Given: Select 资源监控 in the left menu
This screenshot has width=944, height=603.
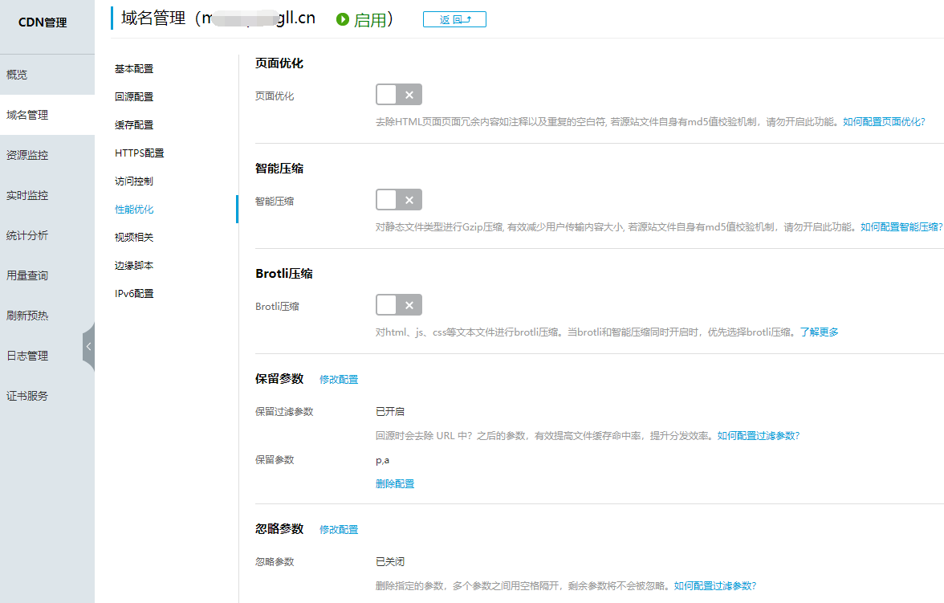Looking at the screenshot, I should coord(27,155).
